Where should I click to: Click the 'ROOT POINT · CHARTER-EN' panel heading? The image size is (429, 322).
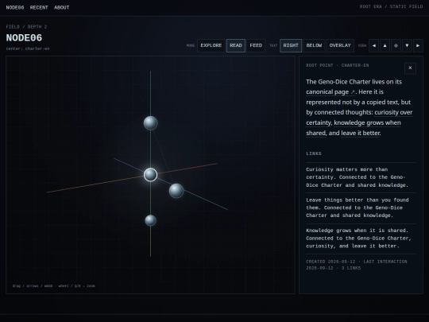click(338, 65)
